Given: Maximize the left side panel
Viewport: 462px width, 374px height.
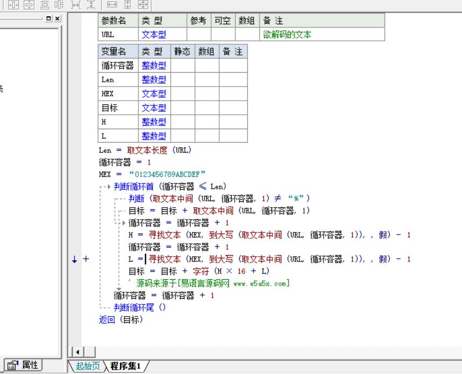Looking at the screenshot, I should pos(49,18).
